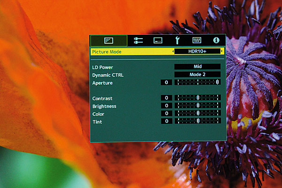Adjust the Contrast slider
282x188 pixels.
198,98
